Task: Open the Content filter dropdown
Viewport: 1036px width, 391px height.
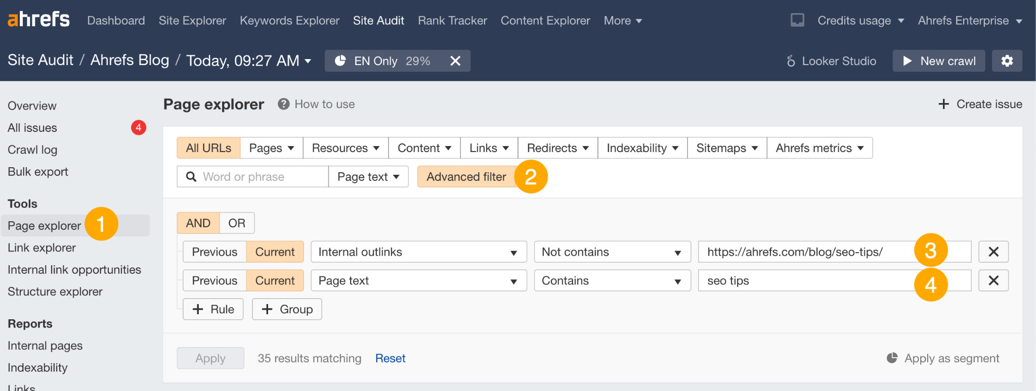Action: pyautogui.click(x=424, y=148)
